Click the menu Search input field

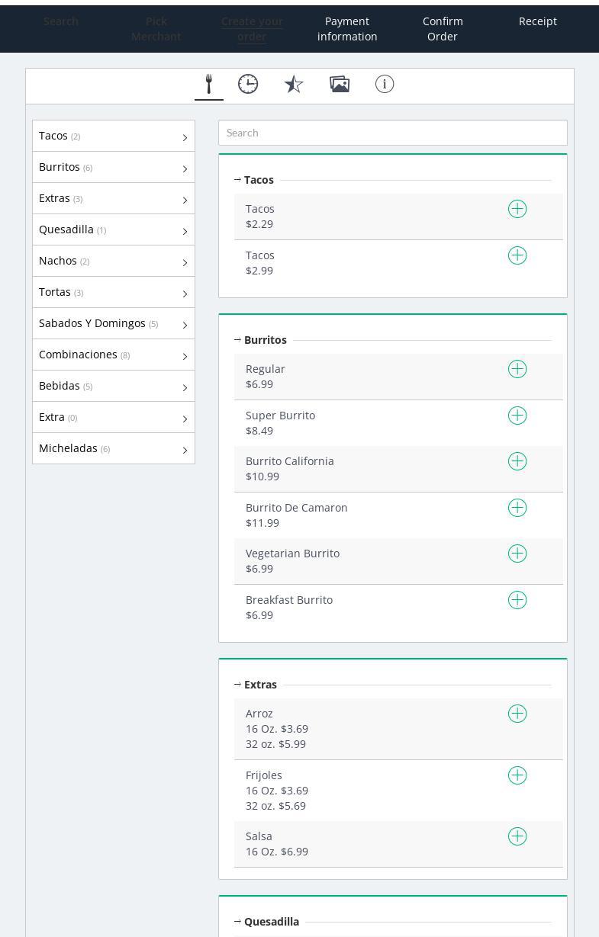click(392, 133)
